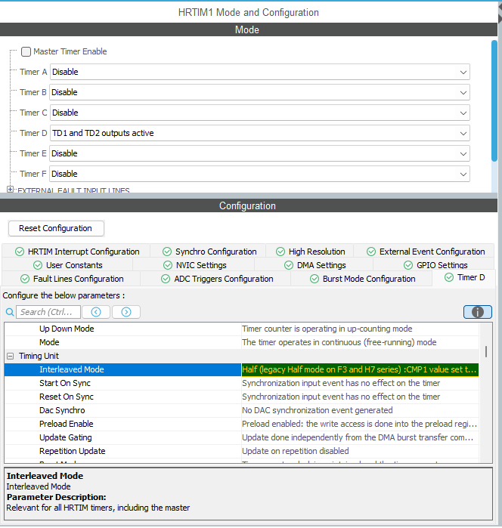The image size is (502, 528).
Task: Open the User Constants tab
Action: [x=68, y=265]
